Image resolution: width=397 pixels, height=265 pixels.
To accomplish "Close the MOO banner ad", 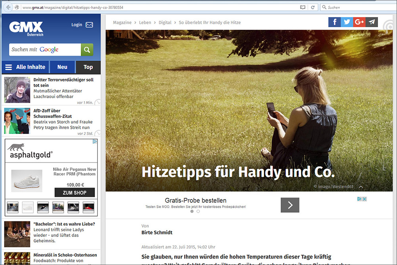I will click(x=364, y=199).
